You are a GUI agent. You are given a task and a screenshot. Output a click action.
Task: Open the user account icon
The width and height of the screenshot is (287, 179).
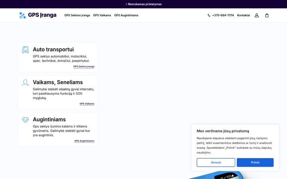click(257, 16)
